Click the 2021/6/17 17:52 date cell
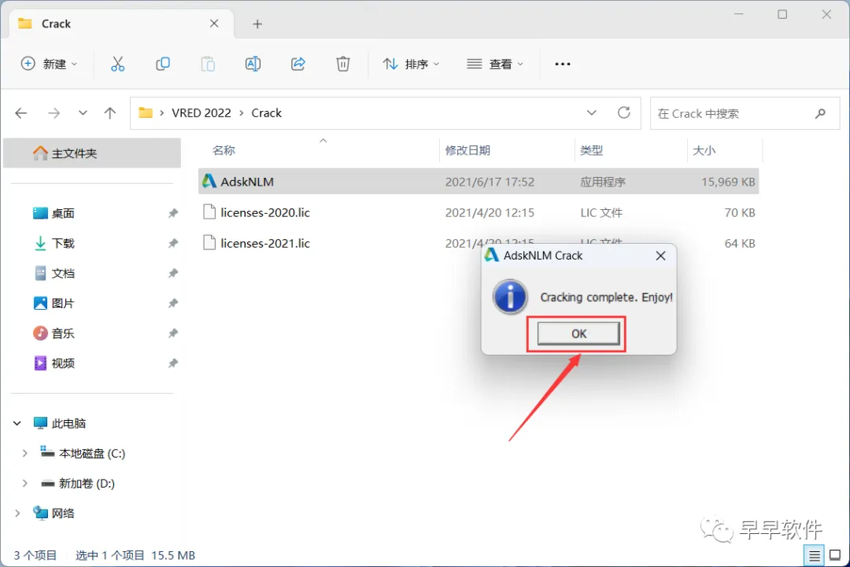 pyautogui.click(x=490, y=182)
